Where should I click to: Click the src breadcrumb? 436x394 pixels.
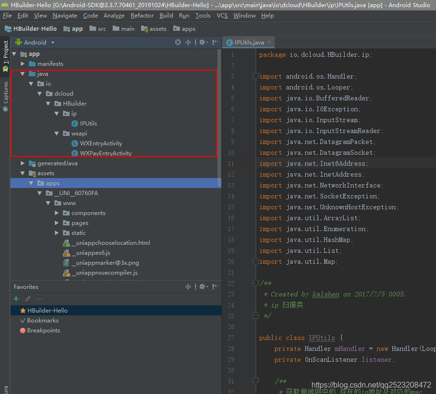pos(98,29)
